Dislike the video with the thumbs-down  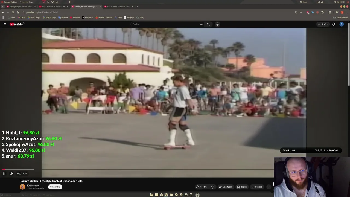click(x=212, y=187)
